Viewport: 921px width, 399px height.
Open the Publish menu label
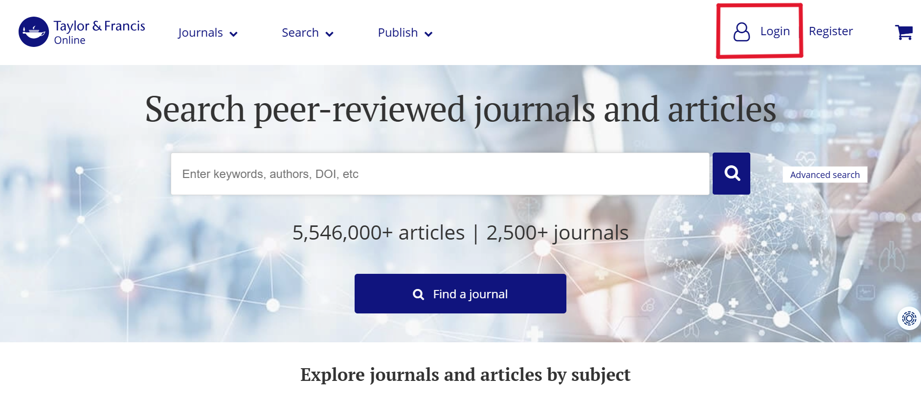click(x=398, y=33)
